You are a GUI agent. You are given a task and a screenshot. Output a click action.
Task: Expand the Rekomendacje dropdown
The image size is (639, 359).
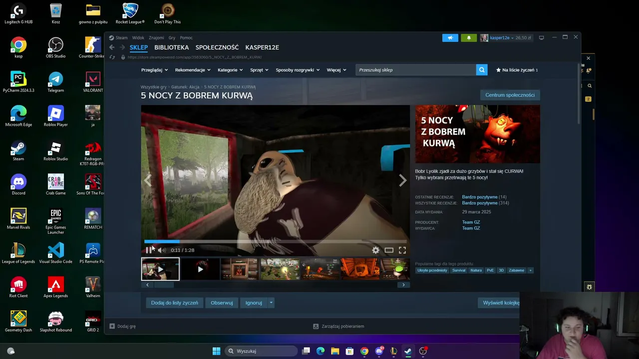[193, 70]
